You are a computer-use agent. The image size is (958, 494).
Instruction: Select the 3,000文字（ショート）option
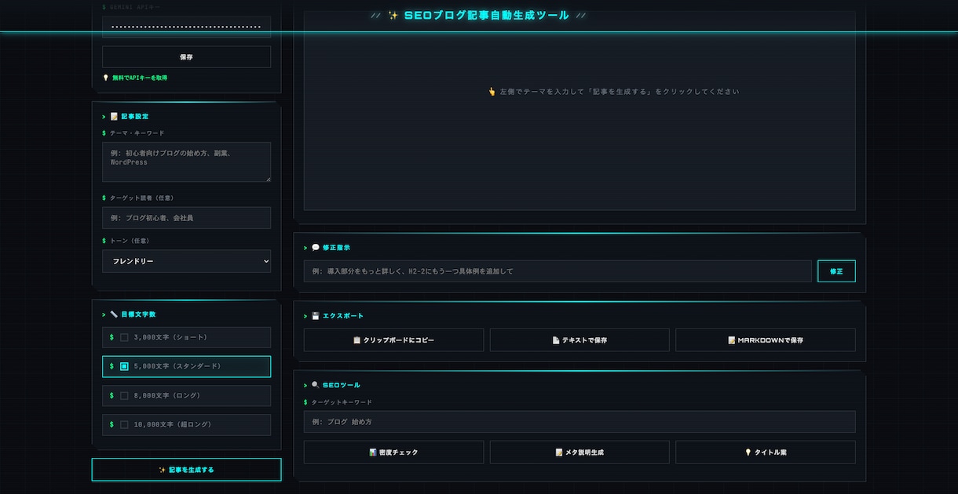pyautogui.click(x=186, y=337)
